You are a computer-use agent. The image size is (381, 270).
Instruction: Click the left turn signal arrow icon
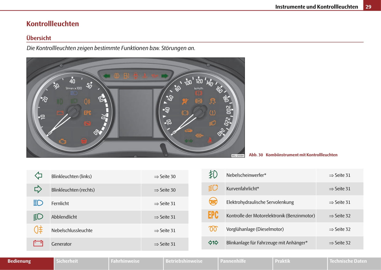click(x=38, y=176)
